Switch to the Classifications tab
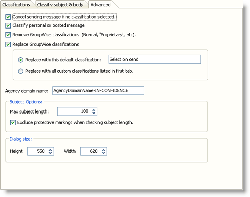 click(x=16, y=5)
